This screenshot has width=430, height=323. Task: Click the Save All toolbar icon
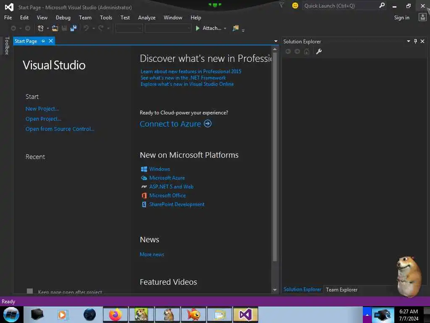pos(73,28)
